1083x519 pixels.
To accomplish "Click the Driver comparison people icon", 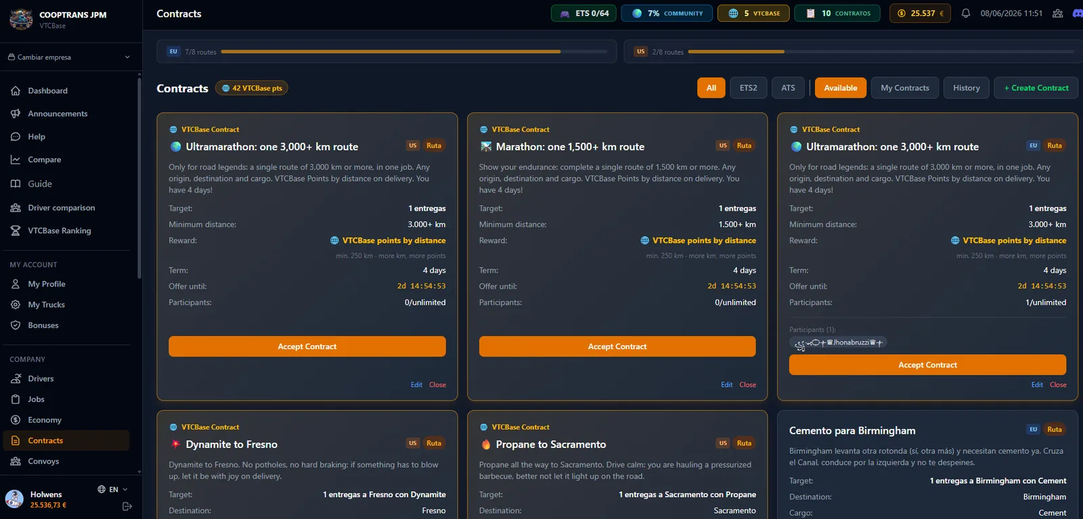I will [16, 208].
